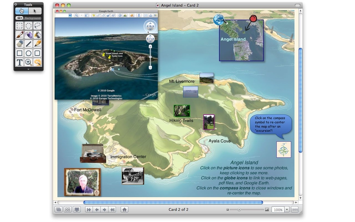Select the eraser tool
The image size is (355, 222).
[20, 44]
